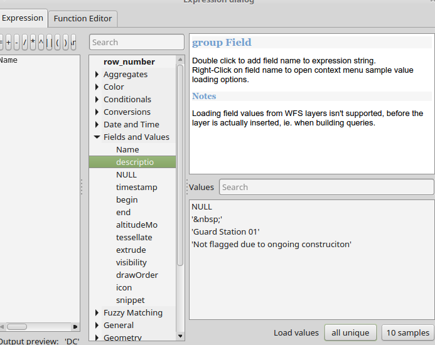Click the 'Guard Station 01' value

click(225, 232)
